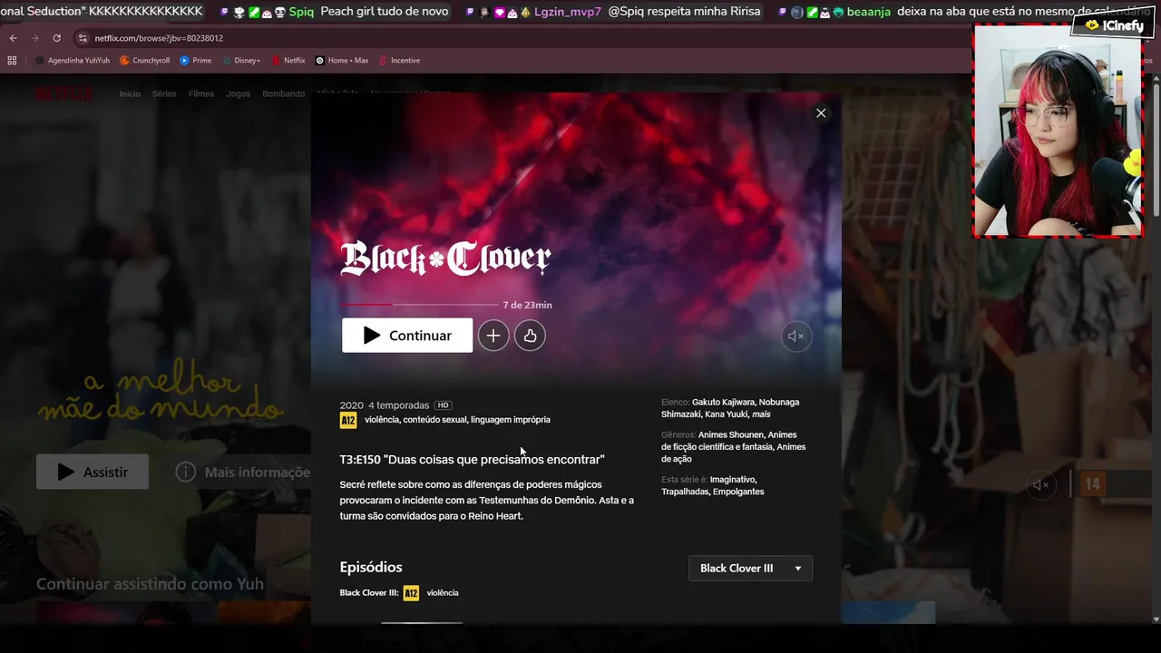Open Gakuto Kajiwara cast link
Screen dimensions: 1161x653
pos(723,402)
